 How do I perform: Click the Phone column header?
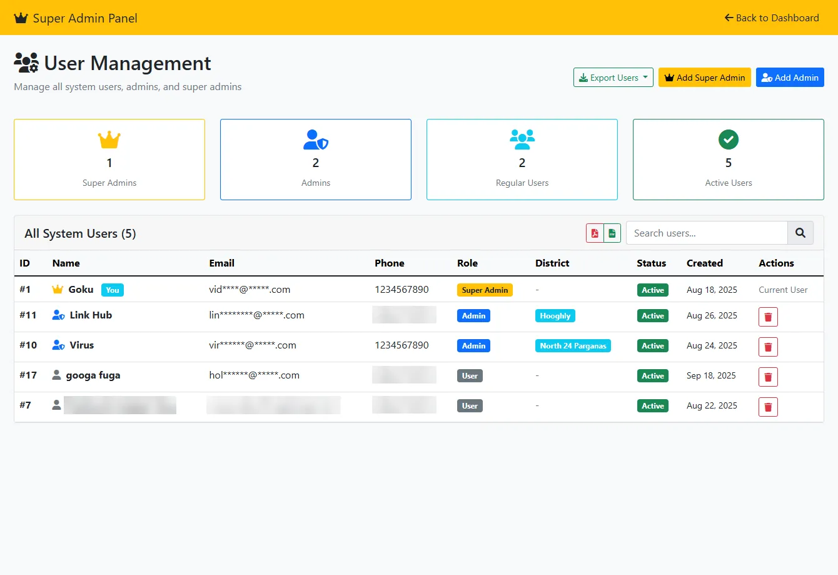pyautogui.click(x=390, y=263)
